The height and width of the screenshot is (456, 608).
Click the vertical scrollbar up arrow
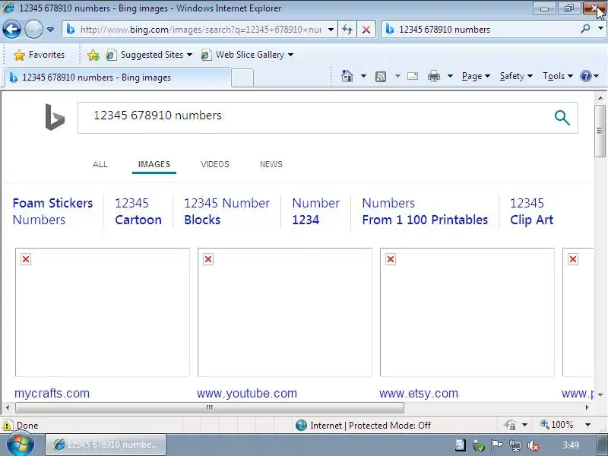[600, 98]
